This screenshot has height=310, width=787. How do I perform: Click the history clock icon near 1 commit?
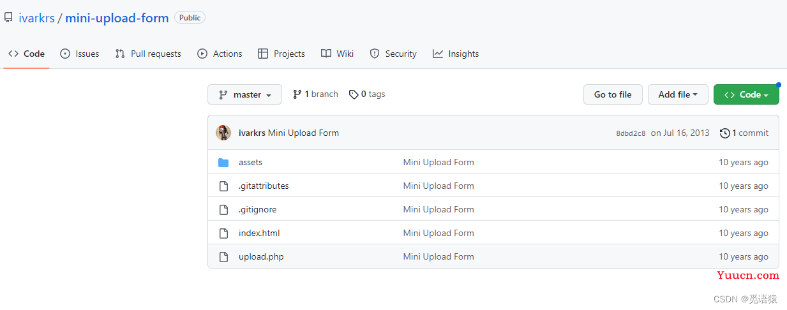724,133
